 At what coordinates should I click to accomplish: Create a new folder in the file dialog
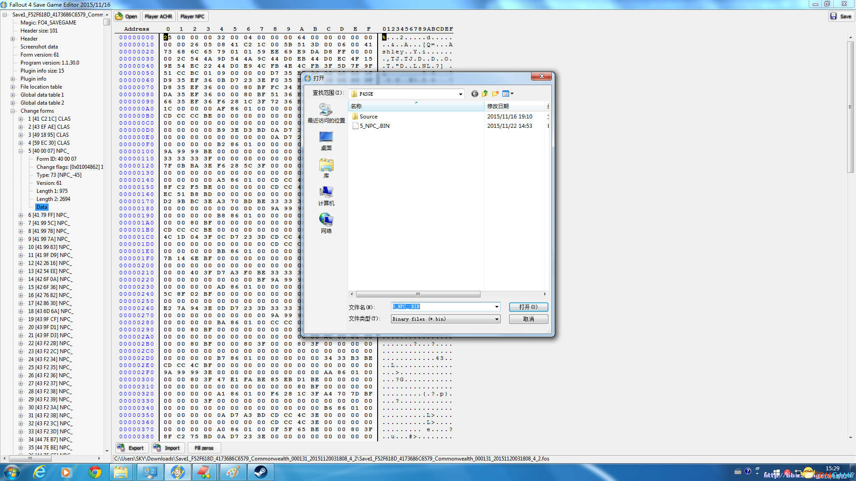click(495, 94)
